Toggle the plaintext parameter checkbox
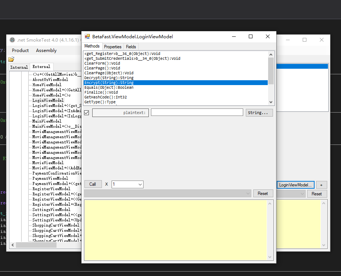Image resolution: width=341 pixels, height=276 pixels. tap(87, 113)
